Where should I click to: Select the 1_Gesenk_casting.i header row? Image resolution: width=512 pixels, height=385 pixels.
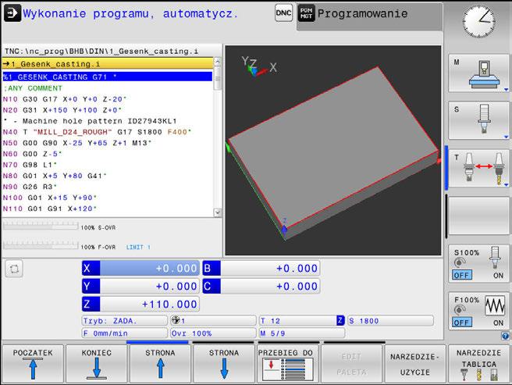click(107, 63)
